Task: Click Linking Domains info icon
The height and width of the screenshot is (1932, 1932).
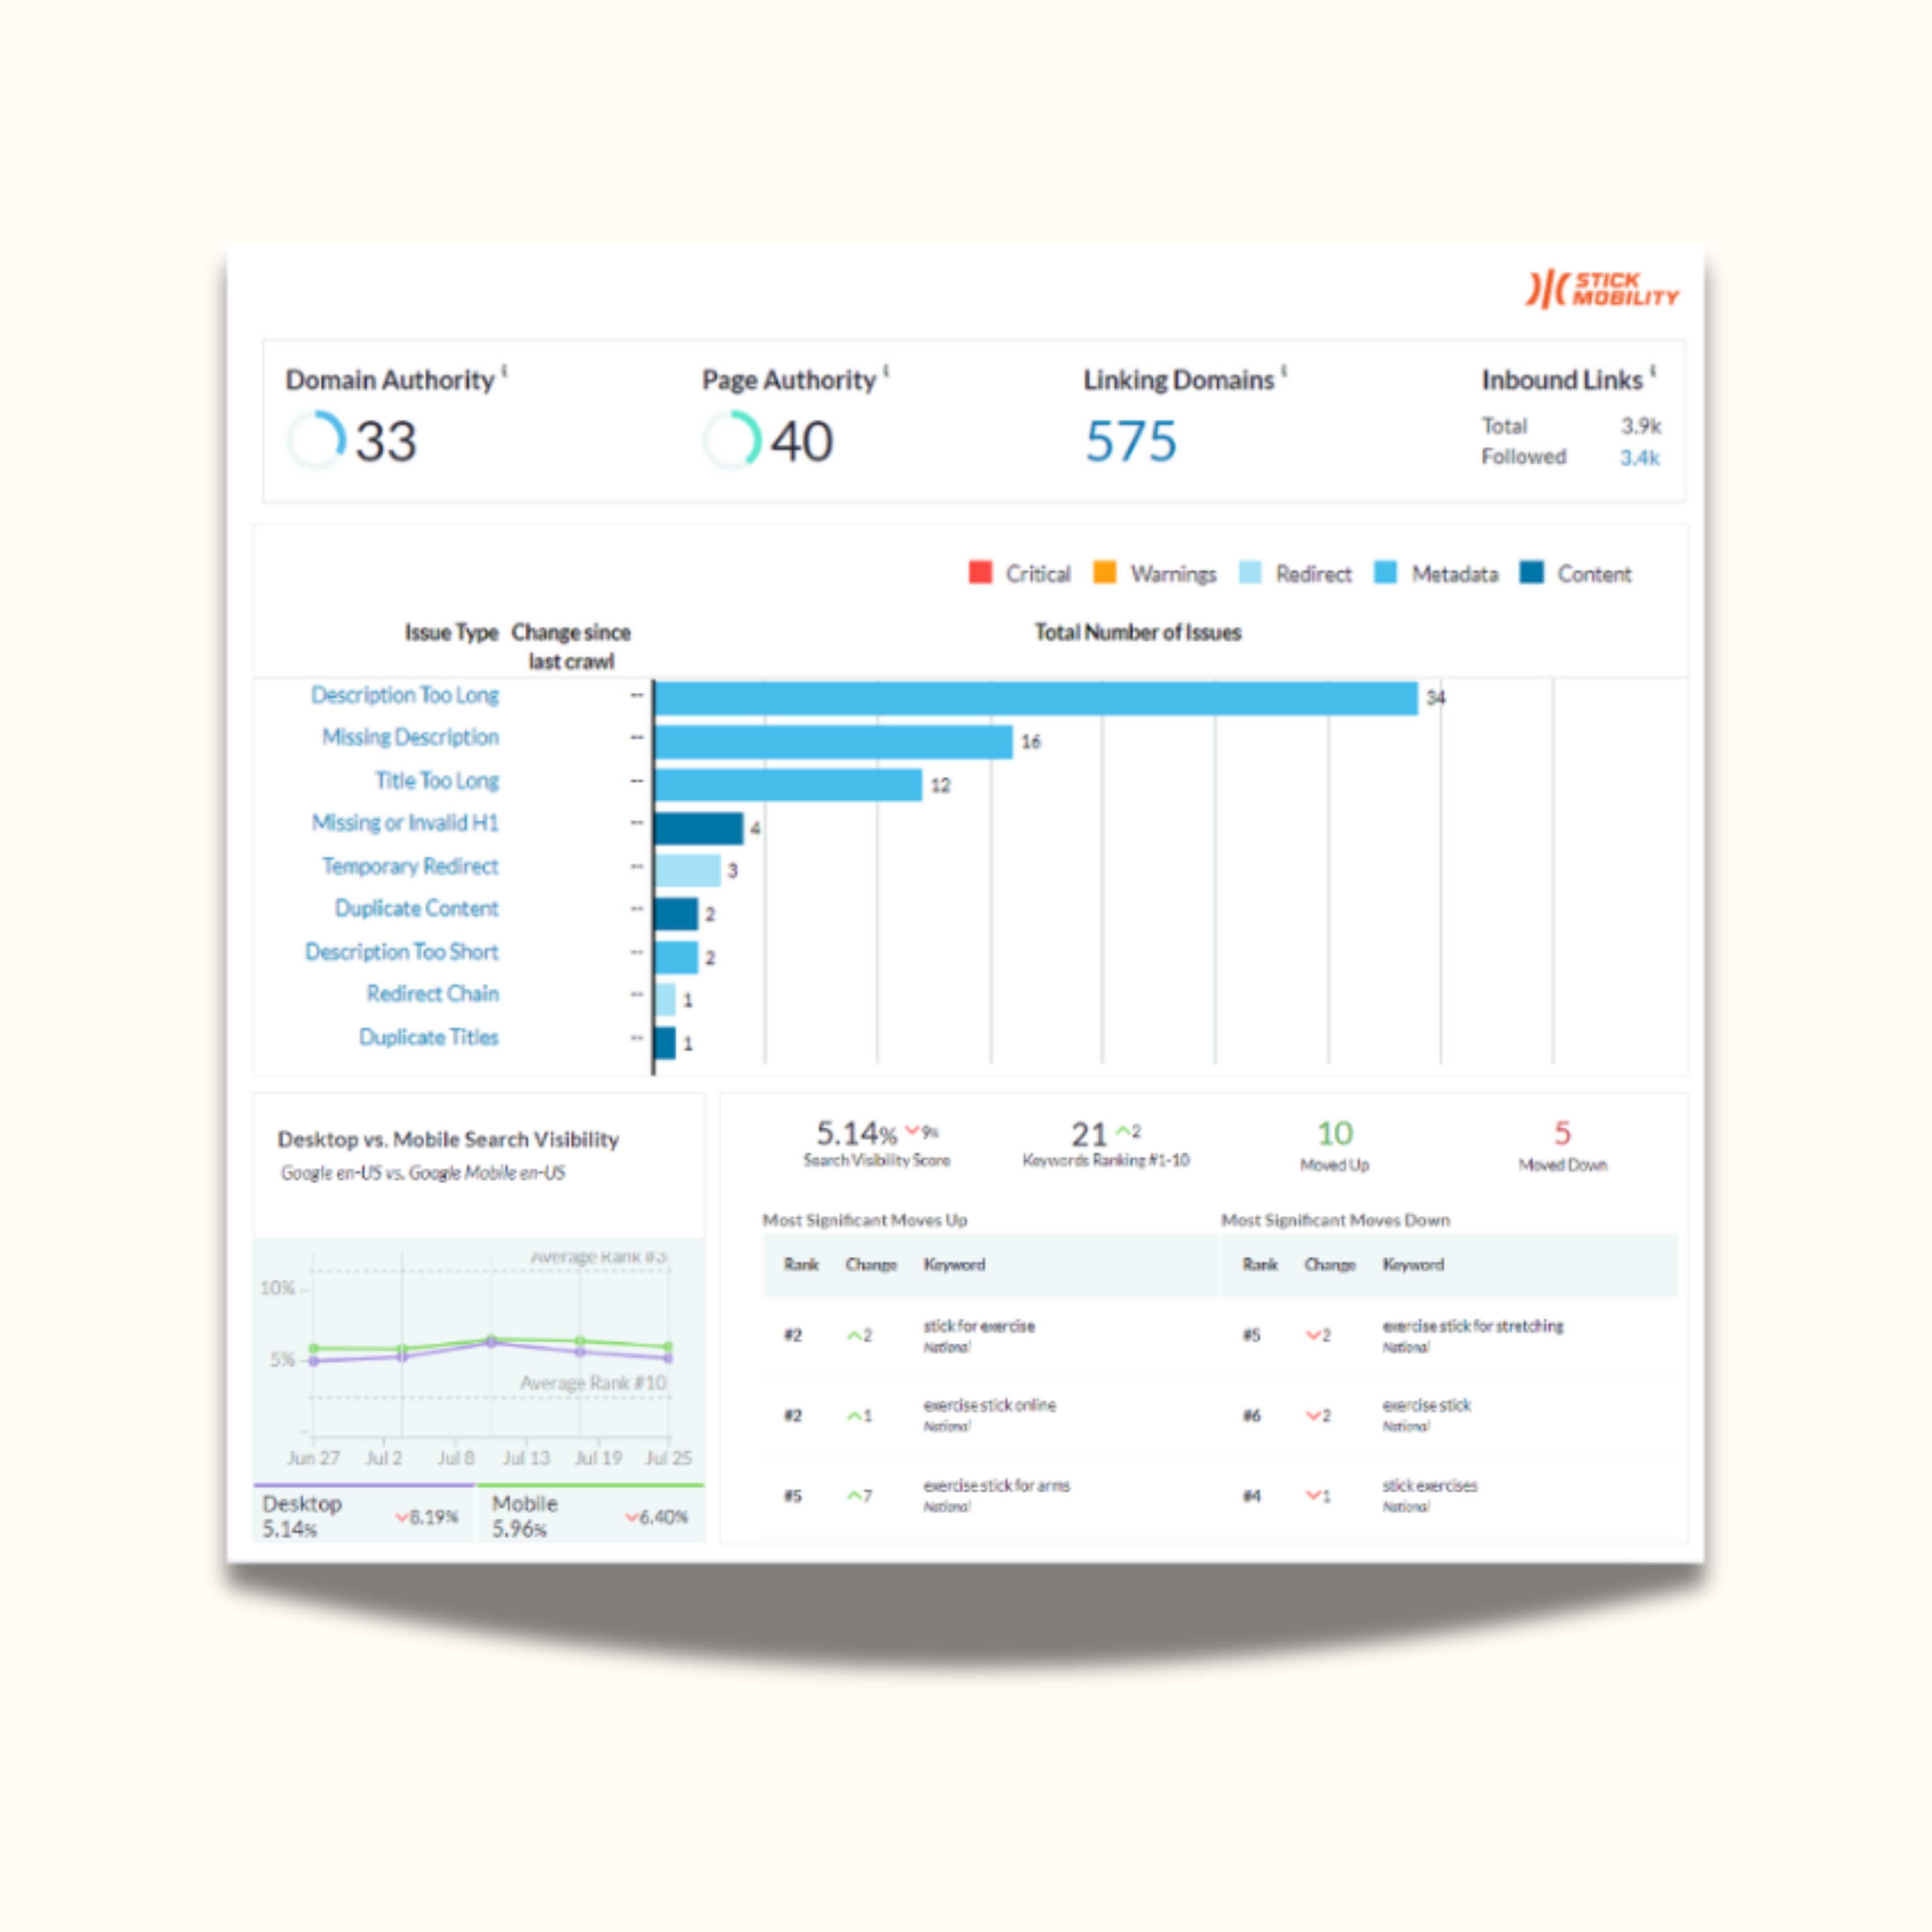Action: (1284, 372)
